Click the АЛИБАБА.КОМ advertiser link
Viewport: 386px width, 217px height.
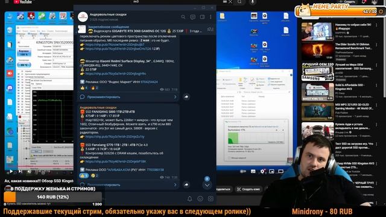click(x=119, y=170)
